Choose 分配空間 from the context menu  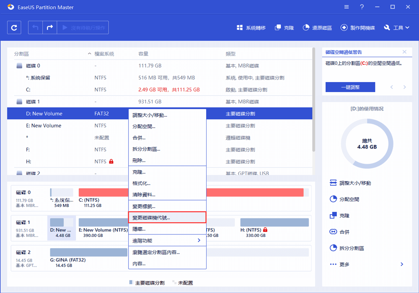[167, 126]
